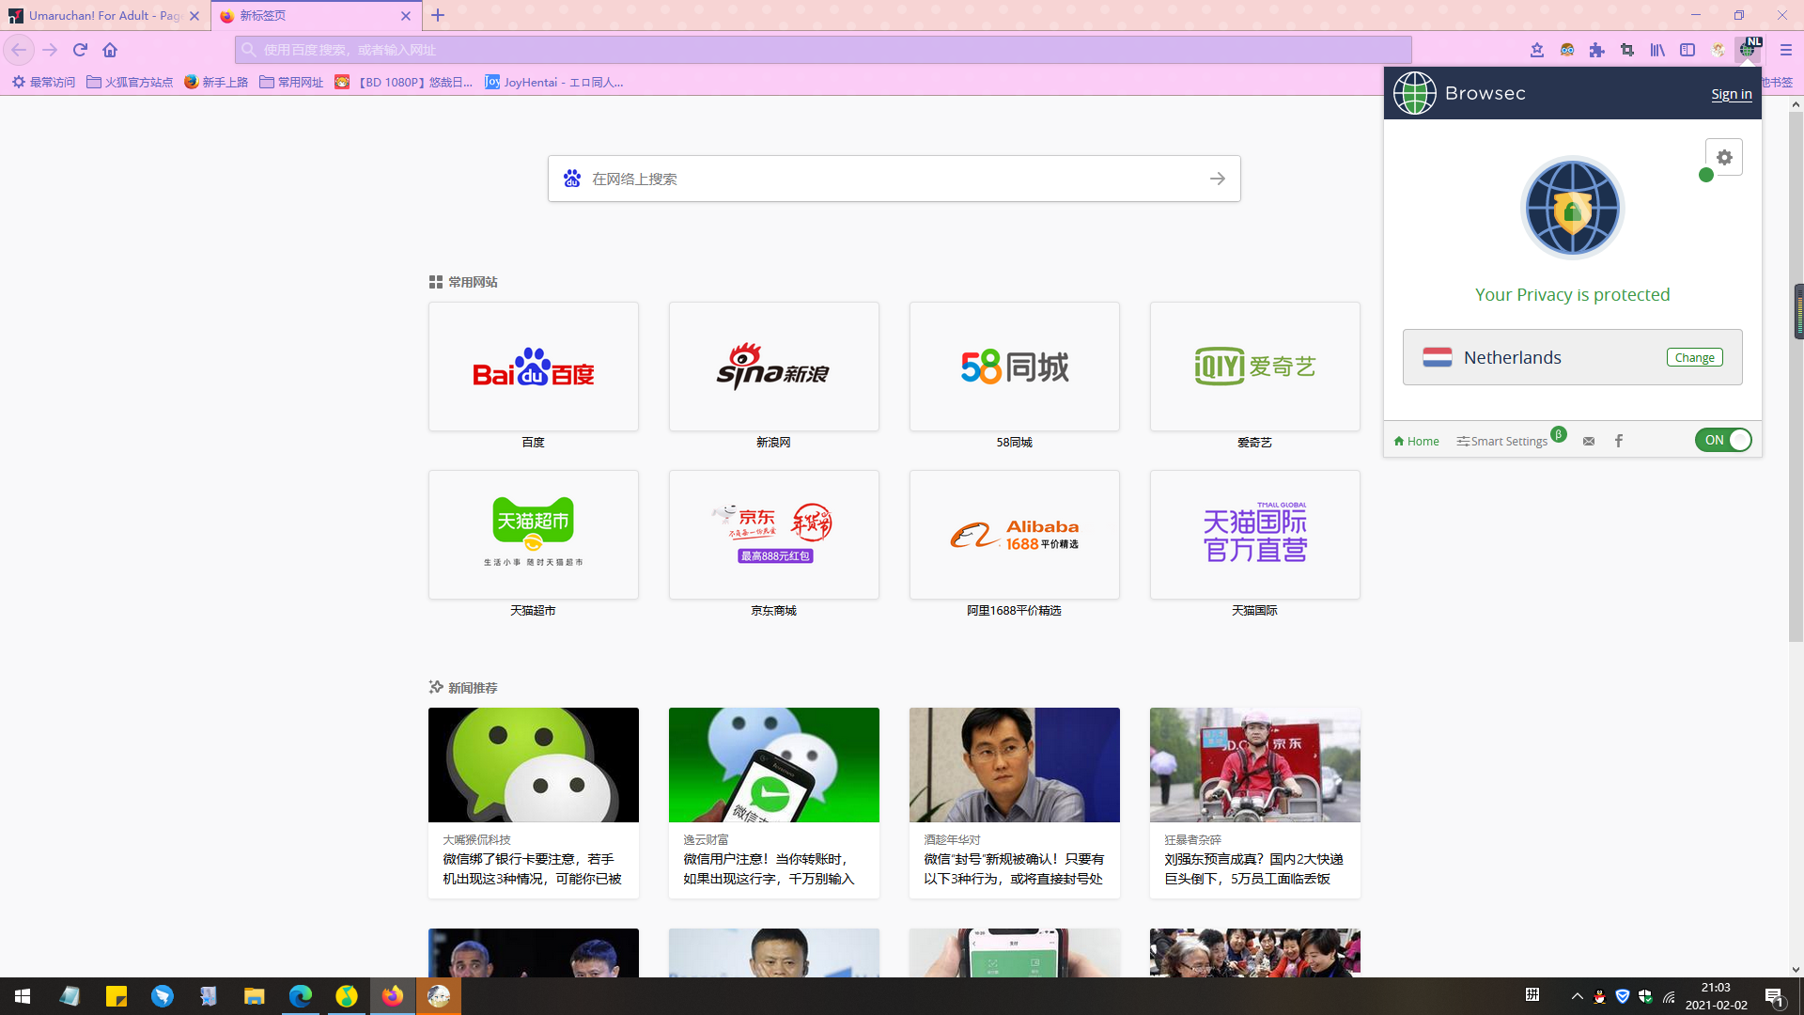Open the JoyHentai bookmark

click(554, 82)
